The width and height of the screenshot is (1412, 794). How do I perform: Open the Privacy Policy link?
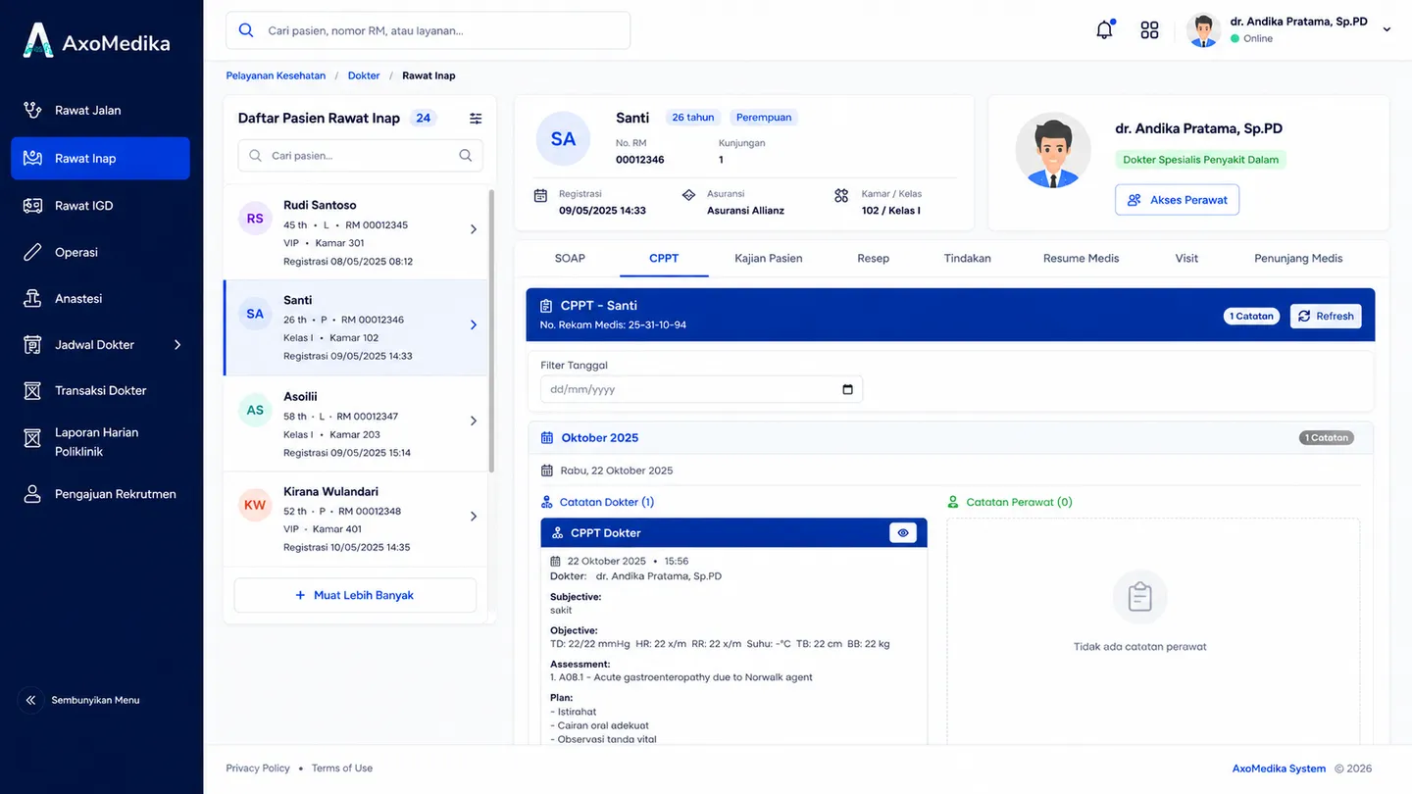click(x=258, y=769)
